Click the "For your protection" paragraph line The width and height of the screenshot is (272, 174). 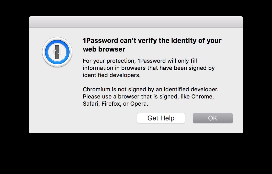coord(140,61)
